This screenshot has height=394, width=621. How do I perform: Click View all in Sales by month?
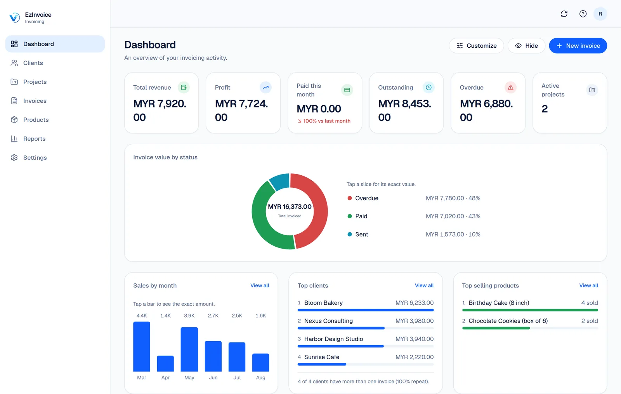coord(260,285)
